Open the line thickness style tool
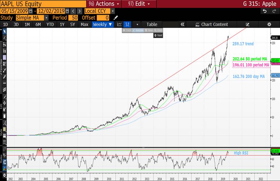Image resolution: width=280 pixels, height=181 pixels. click(5, 136)
